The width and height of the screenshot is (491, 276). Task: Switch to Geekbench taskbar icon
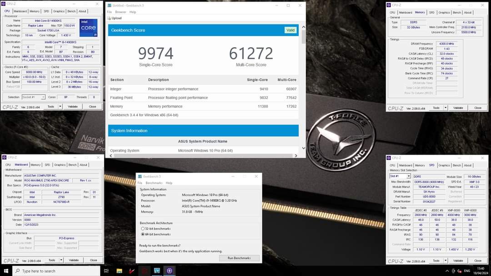pos(157,271)
